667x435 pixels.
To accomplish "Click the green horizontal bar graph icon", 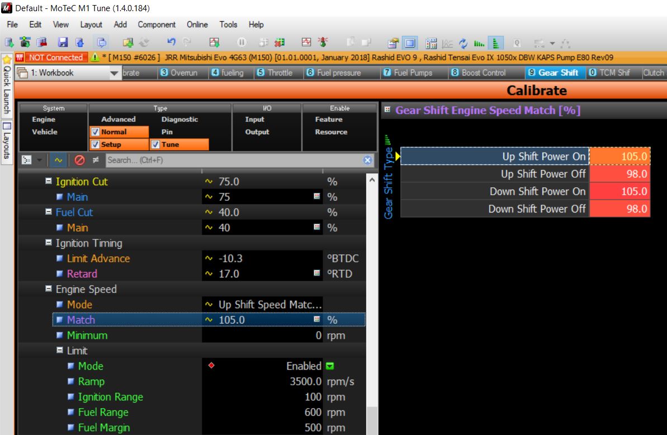I will [479, 43].
